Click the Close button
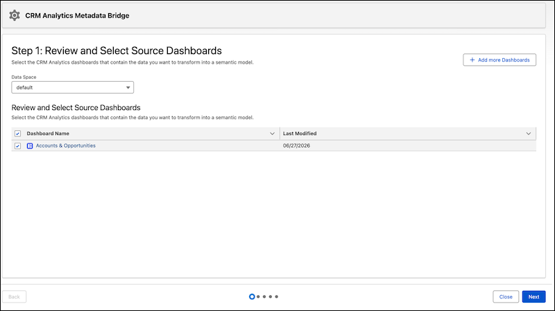Screen dimensions: 555x311 click(506, 297)
